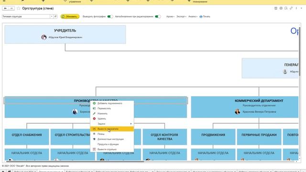Click avatar in ПРОИЗВОДСТВО И КАЧЕСТВО box
The width and height of the screenshot is (306, 172).
click(x=75, y=112)
